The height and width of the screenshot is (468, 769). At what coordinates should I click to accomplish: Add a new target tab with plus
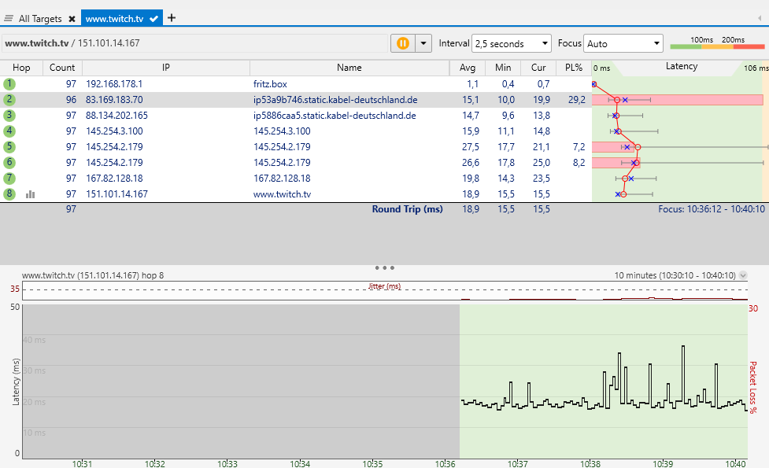click(171, 18)
